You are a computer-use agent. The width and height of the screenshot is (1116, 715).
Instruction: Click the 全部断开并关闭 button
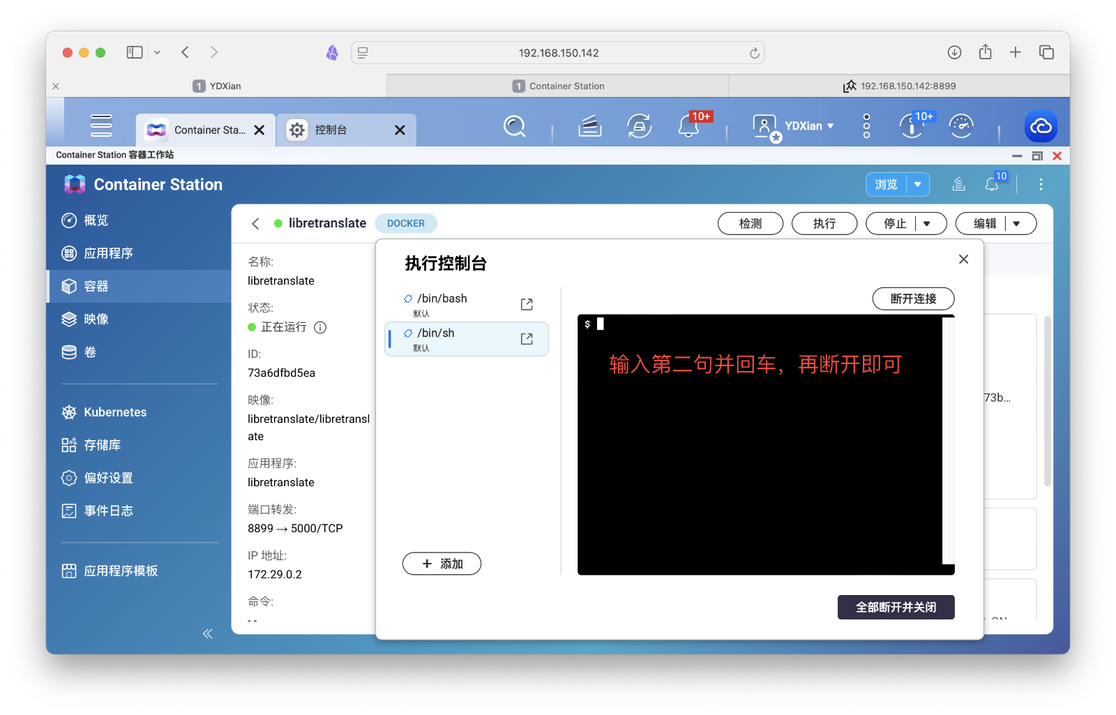[x=896, y=607]
